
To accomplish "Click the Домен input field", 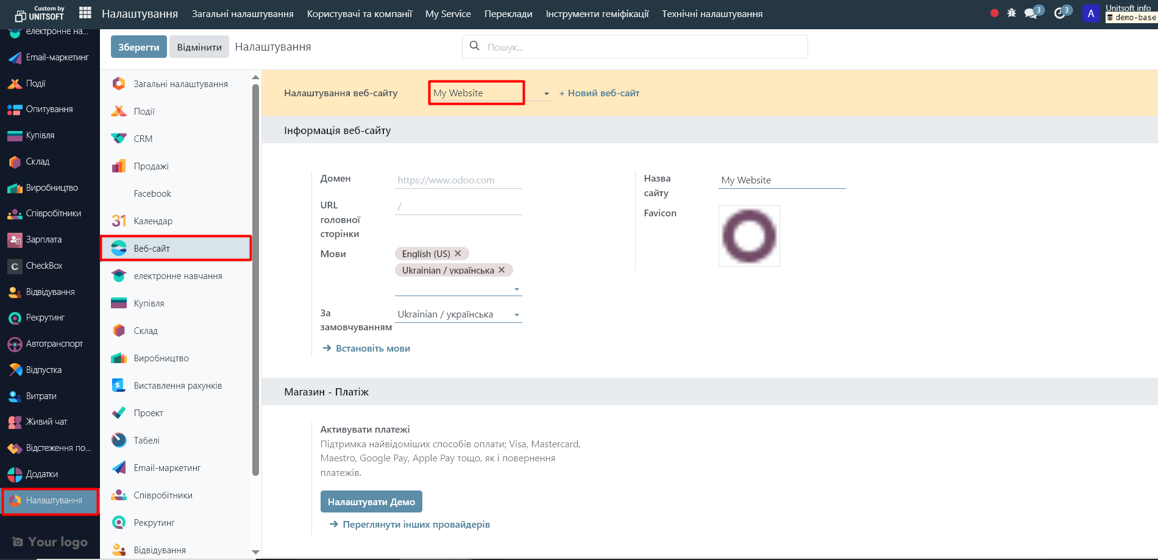I will pyautogui.click(x=458, y=180).
